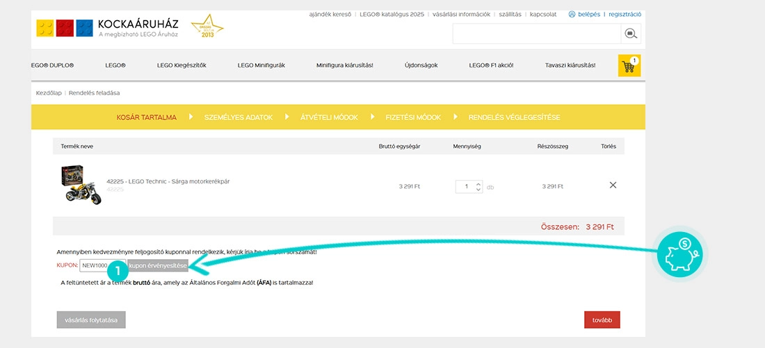
Task: Increase quantity with the up arrow
Action: pyautogui.click(x=478, y=183)
